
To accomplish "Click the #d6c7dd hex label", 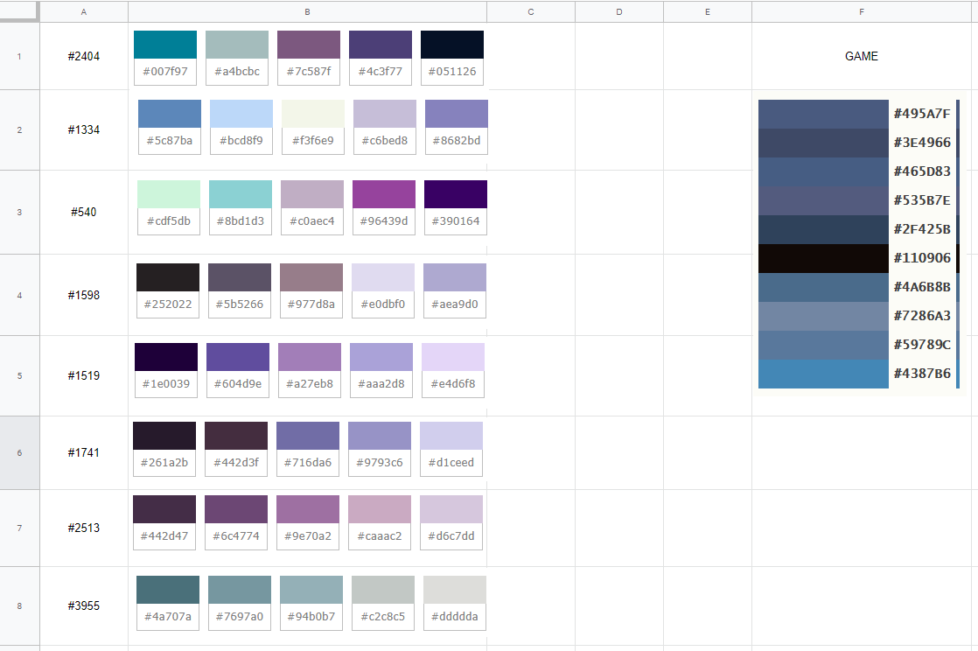I will click(x=451, y=535).
